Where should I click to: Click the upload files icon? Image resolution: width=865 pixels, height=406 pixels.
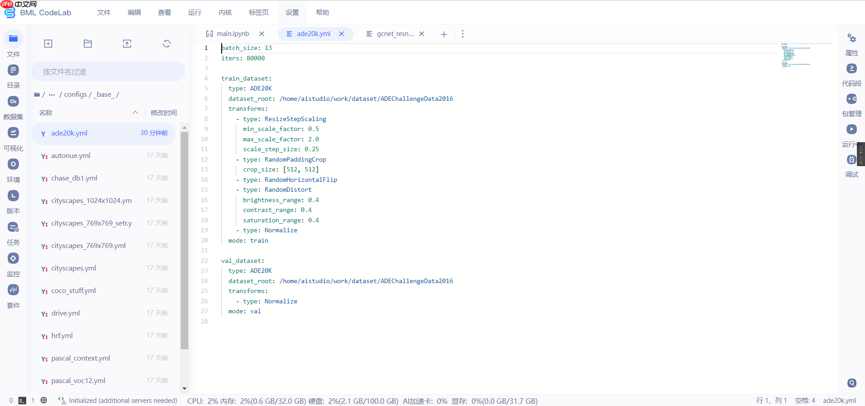127,44
